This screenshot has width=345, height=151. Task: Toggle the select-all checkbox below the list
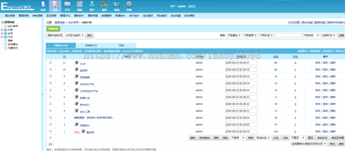[50, 138]
